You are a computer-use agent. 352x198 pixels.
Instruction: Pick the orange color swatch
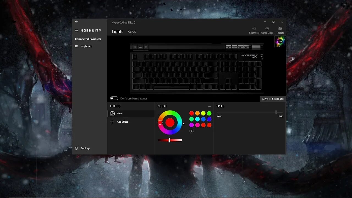197,113
